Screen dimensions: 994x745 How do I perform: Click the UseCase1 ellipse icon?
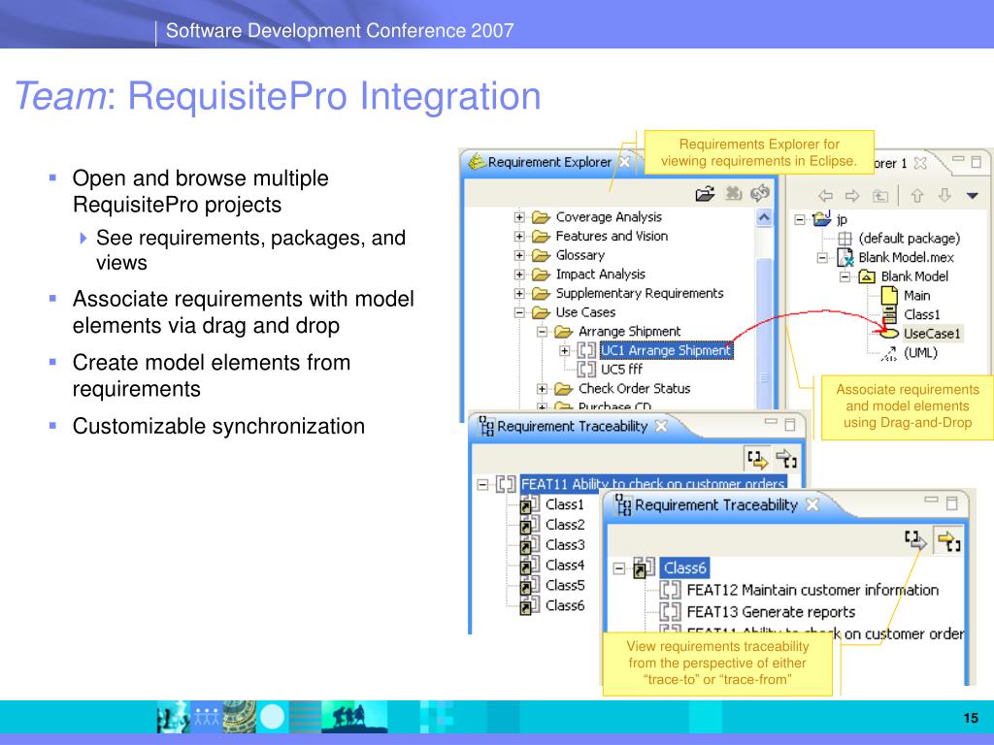coord(889,334)
